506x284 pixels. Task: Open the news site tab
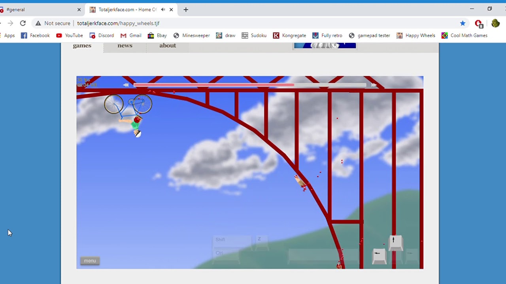click(125, 46)
